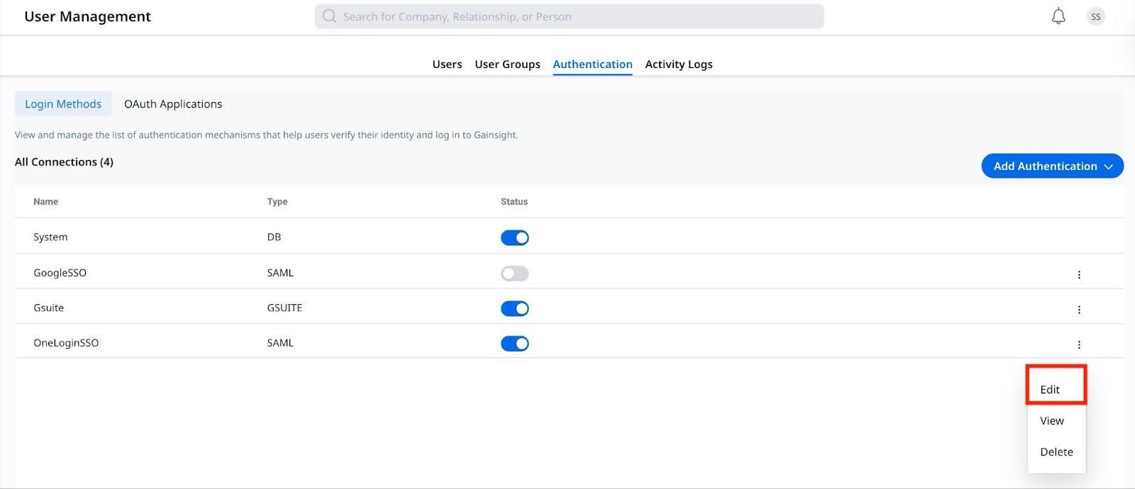Expand the Add Authentication dropdown
The image size is (1135, 489).
1053,166
